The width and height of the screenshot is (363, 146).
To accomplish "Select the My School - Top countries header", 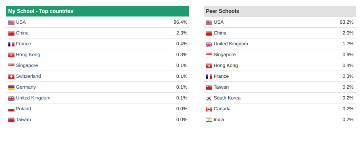I will 98,11.
